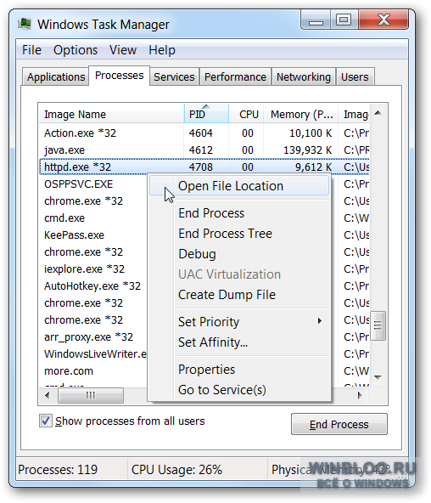The width and height of the screenshot is (431, 503).
Task: Click the horizontal scrollbar thumb
Action: (x=91, y=395)
